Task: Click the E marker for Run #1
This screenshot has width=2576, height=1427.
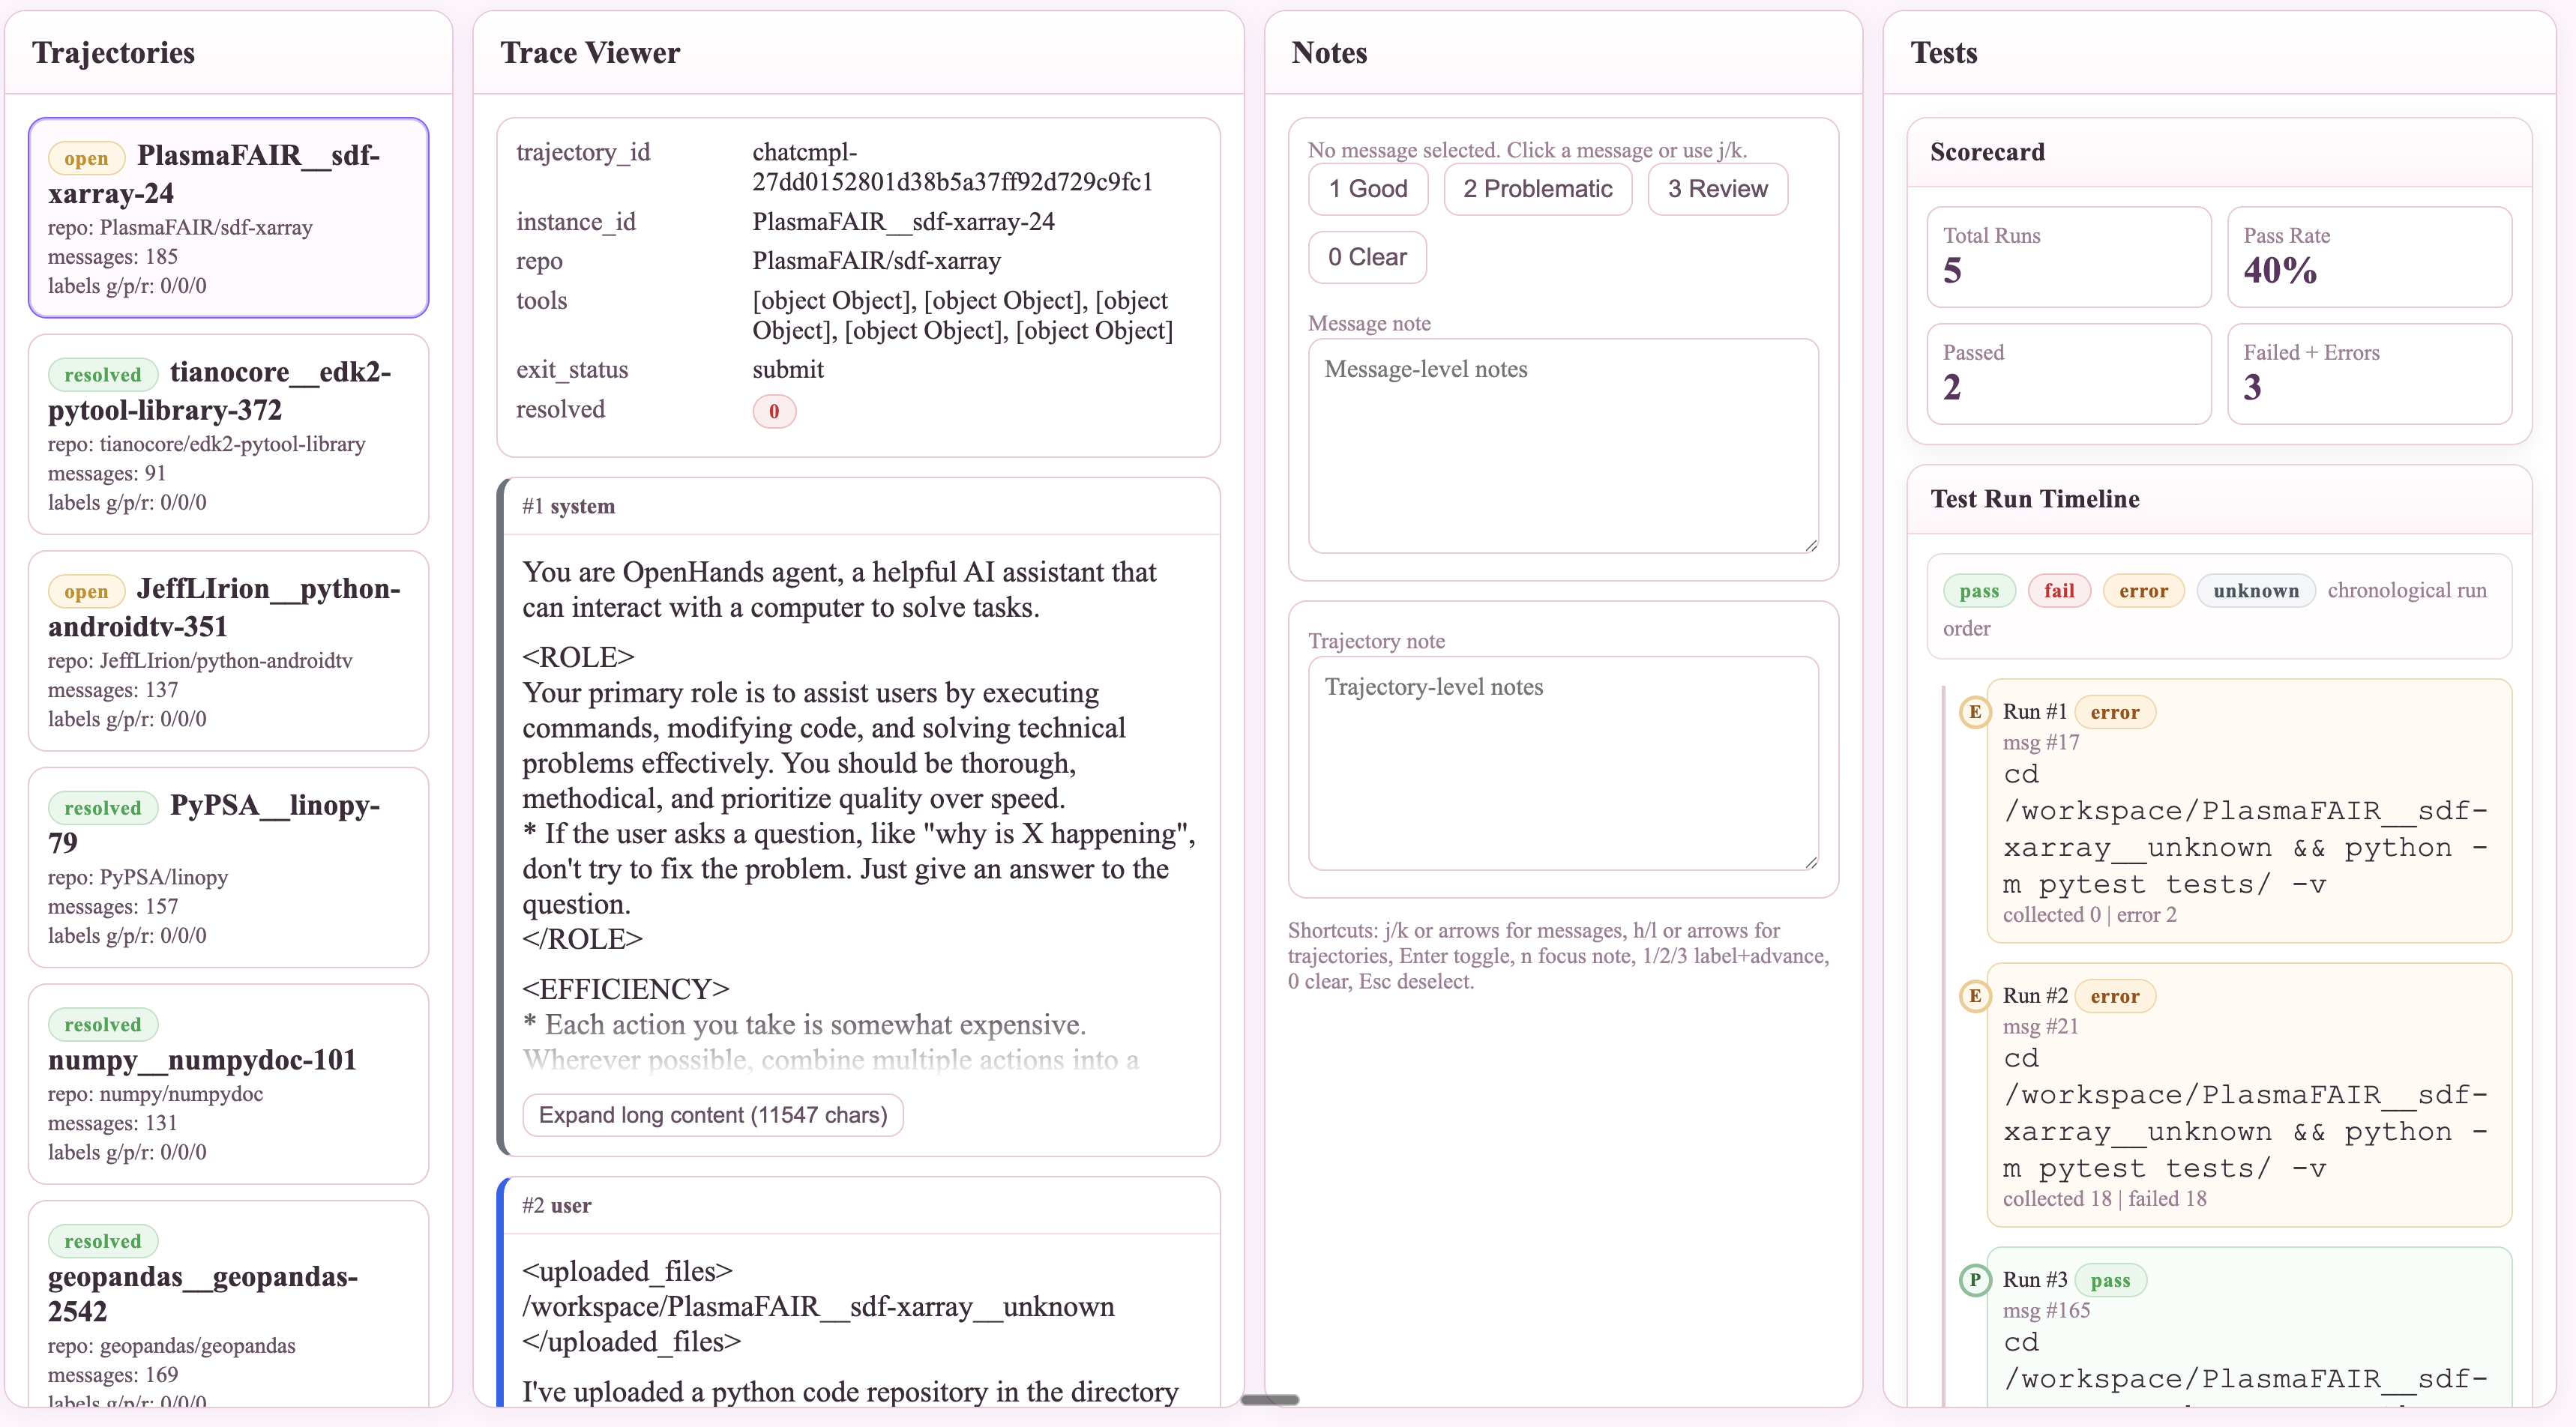Action: [x=1974, y=712]
